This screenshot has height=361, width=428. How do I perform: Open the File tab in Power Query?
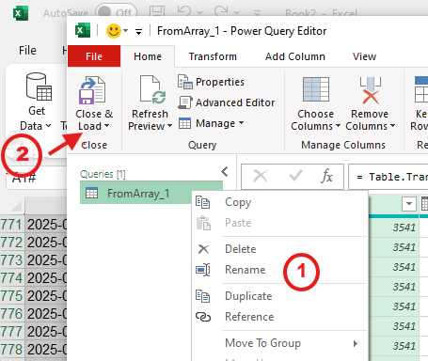[x=94, y=56]
